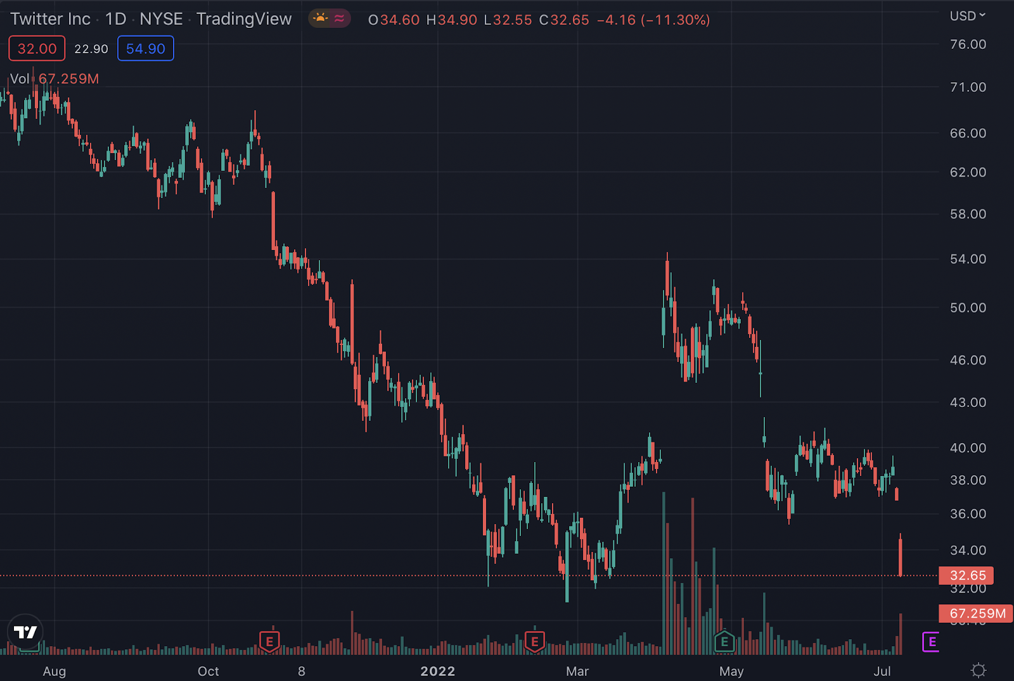
Task: Open chart settings gear icon
Action: click(979, 670)
